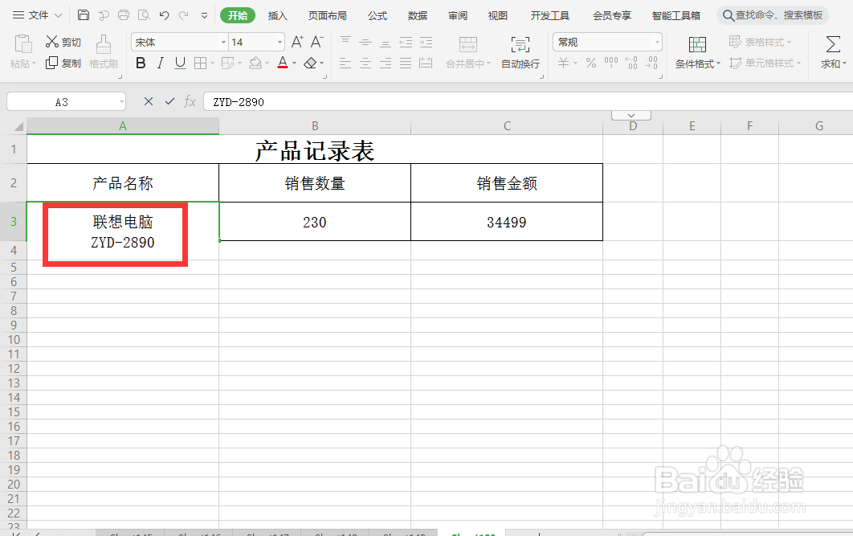Expand the font color dropdown arrow
The width and height of the screenshot is (853, 536).
pos(294,63)
